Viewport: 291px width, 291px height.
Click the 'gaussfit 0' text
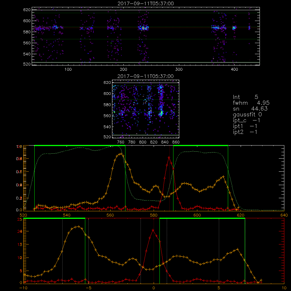247,115
